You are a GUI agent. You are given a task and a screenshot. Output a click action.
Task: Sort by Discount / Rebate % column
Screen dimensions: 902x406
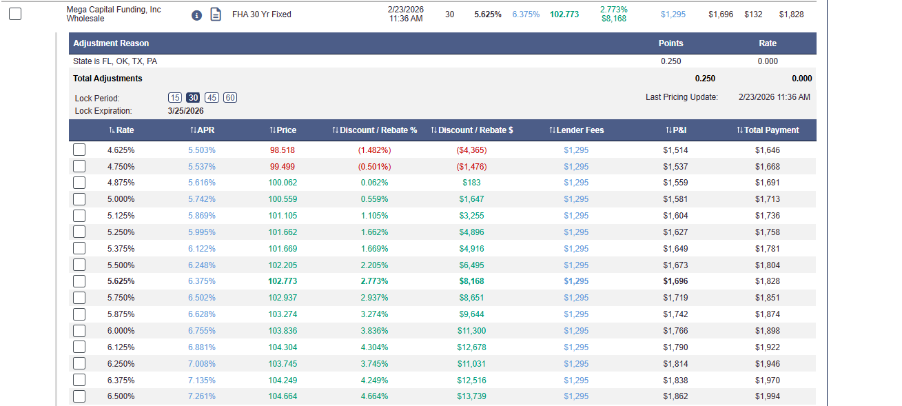(x=374, y=130)
